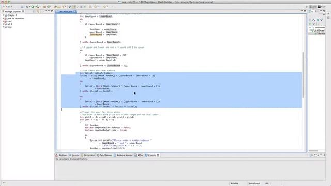Toggle Hide Fields in the Outline toolbar
The height and width of the screenshot is (186, 331).
pos(318,20)
